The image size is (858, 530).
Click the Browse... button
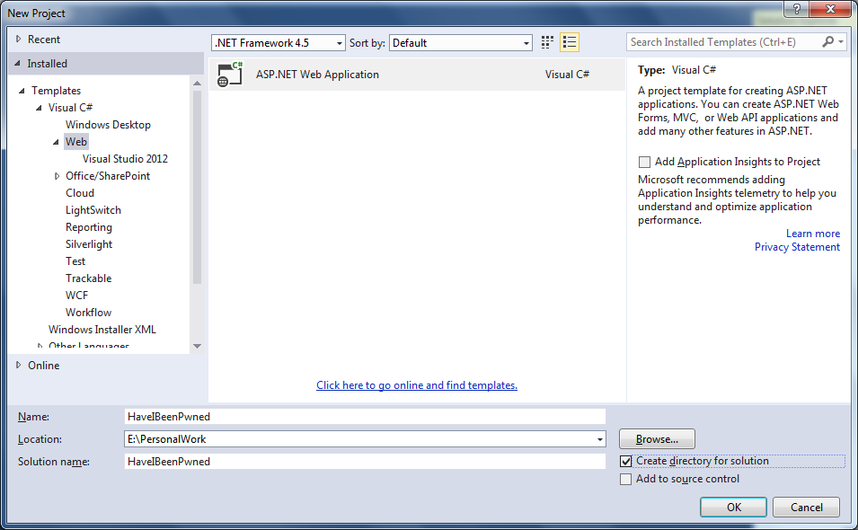[657, 439]
